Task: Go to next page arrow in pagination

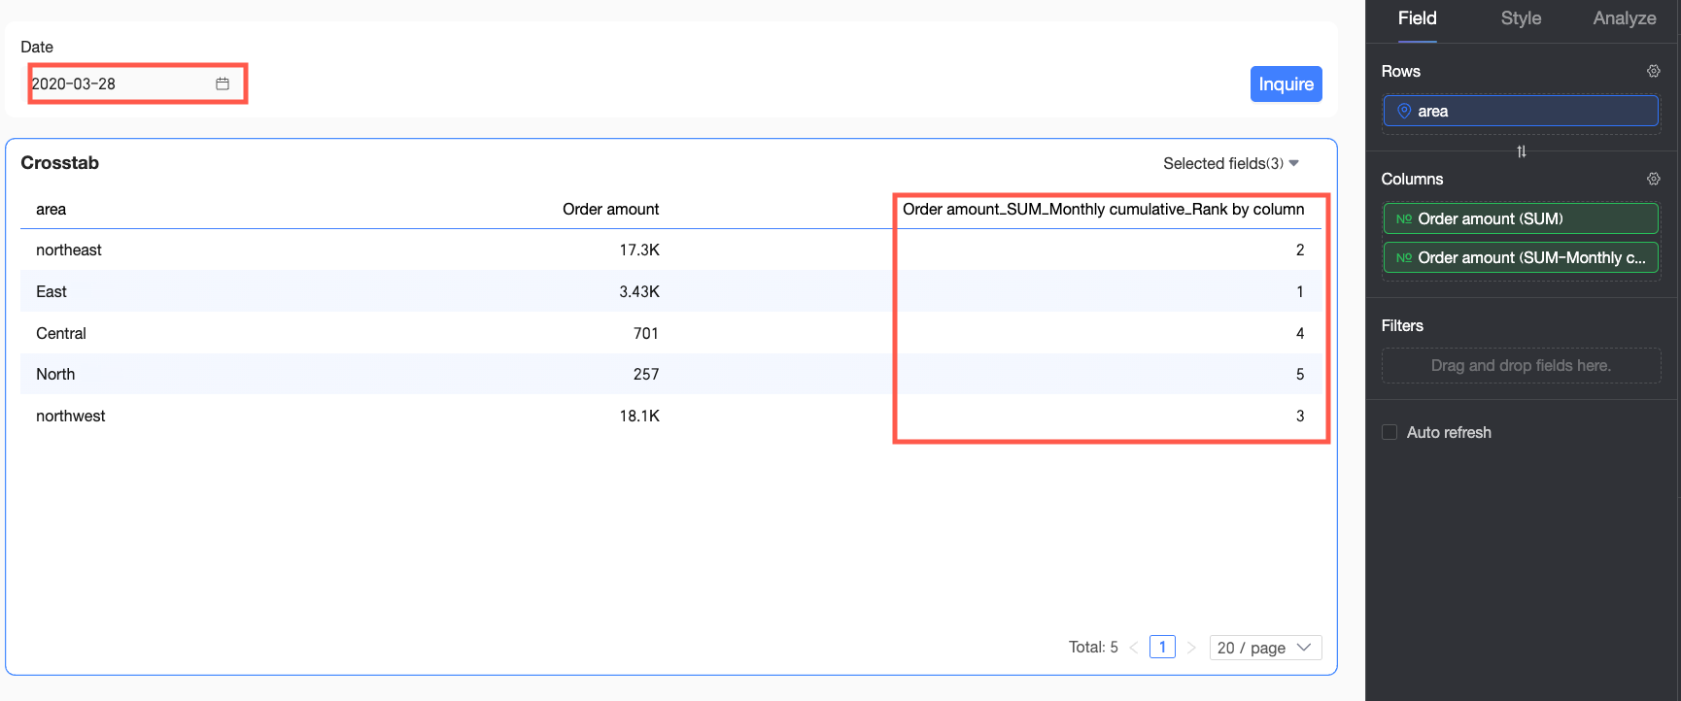Action: pyautogui.click(x=1191, y=648)
